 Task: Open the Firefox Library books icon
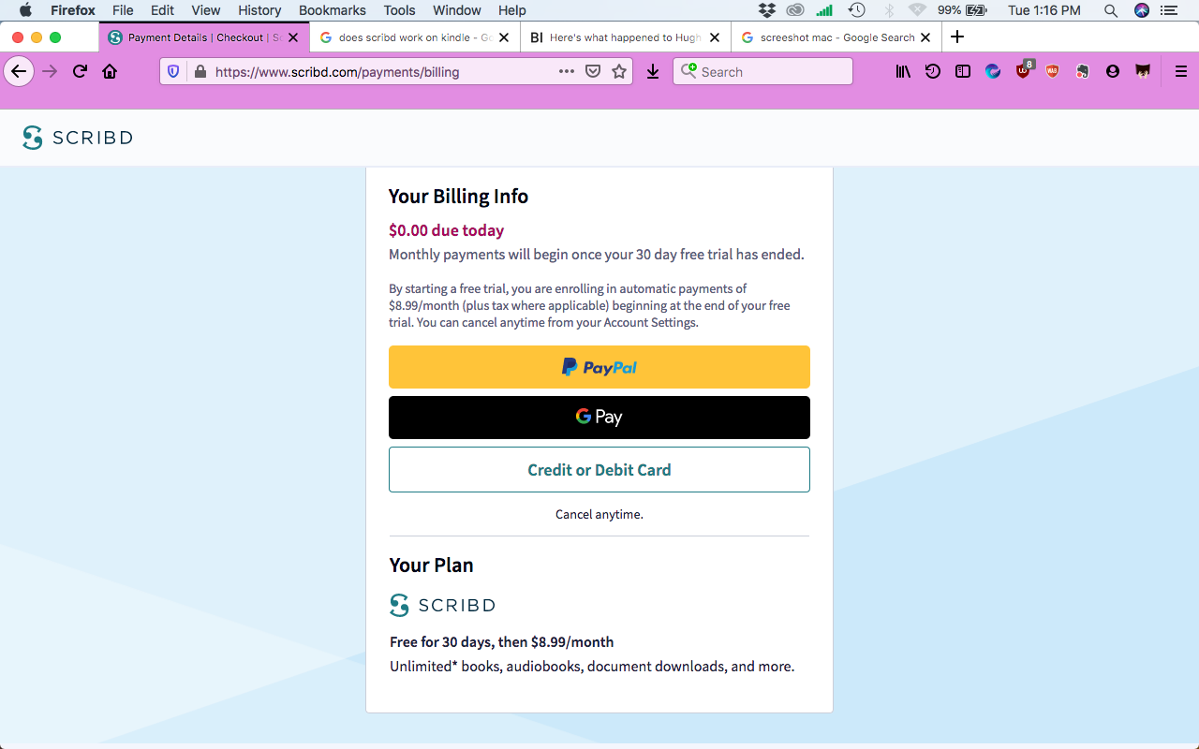(903, 71)
